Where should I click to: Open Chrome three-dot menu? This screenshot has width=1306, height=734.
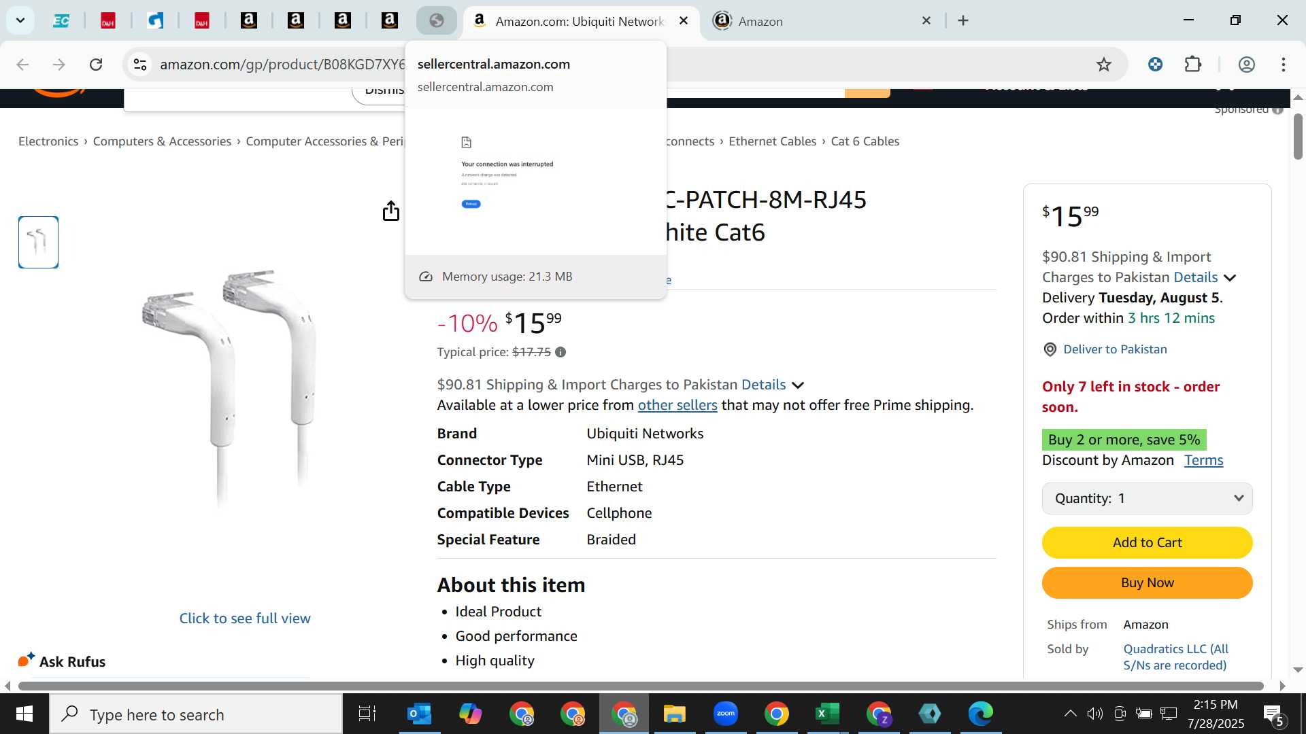click(1284, 65)
